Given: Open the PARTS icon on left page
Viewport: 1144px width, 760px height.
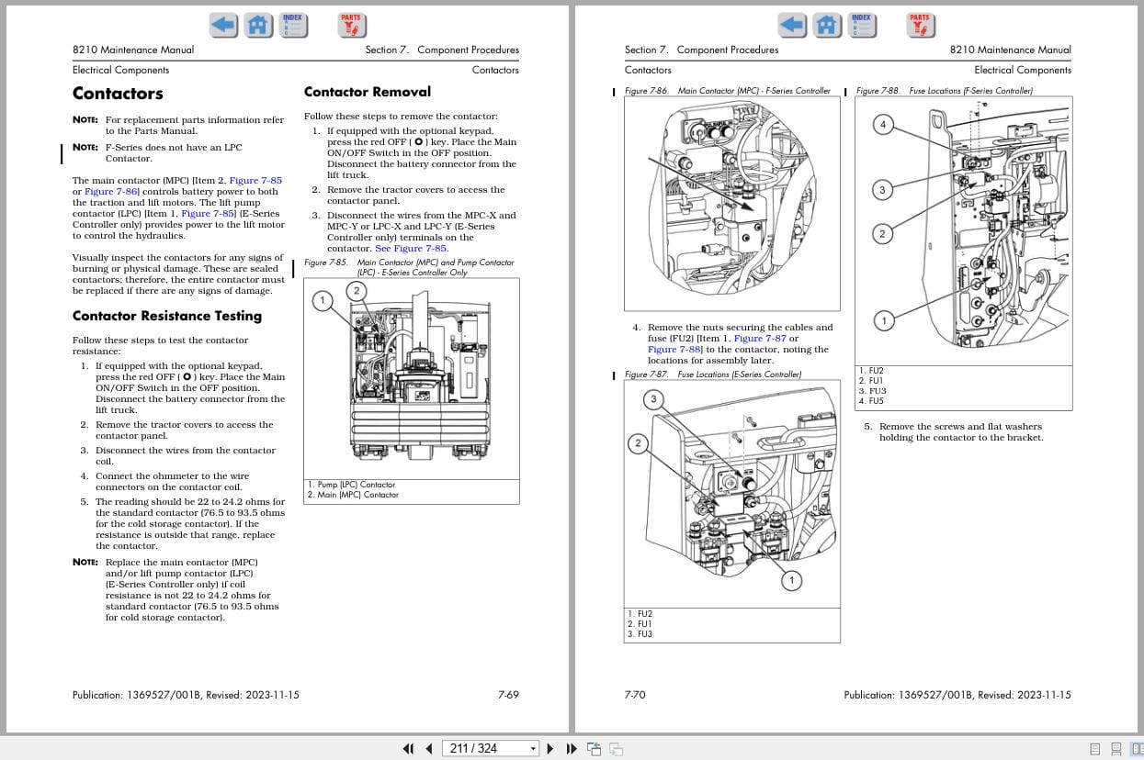Looking at the screenshot, I should click(350, 25).
